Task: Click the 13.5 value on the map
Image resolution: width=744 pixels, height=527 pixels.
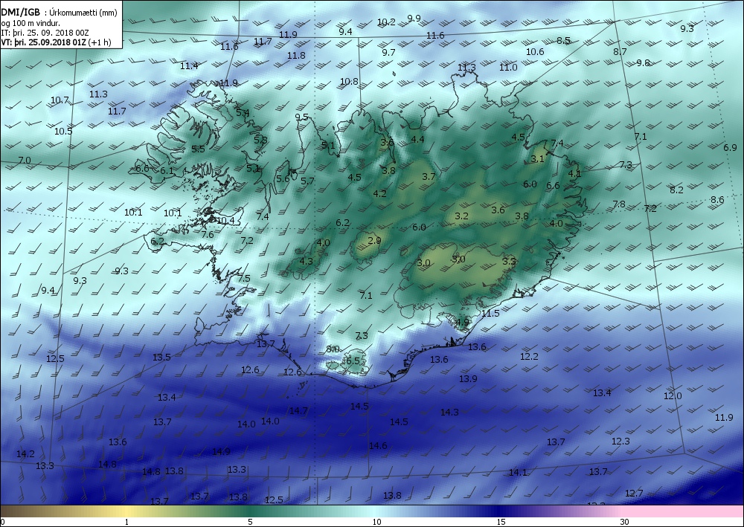Action: (161, 357)
